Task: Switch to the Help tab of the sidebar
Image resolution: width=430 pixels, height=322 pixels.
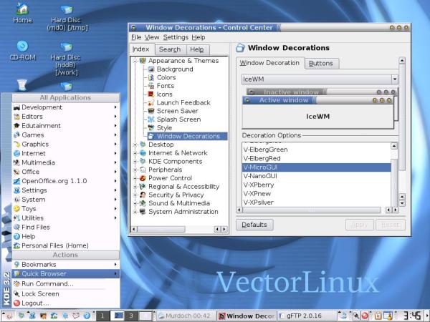Action: click(198, 49)
